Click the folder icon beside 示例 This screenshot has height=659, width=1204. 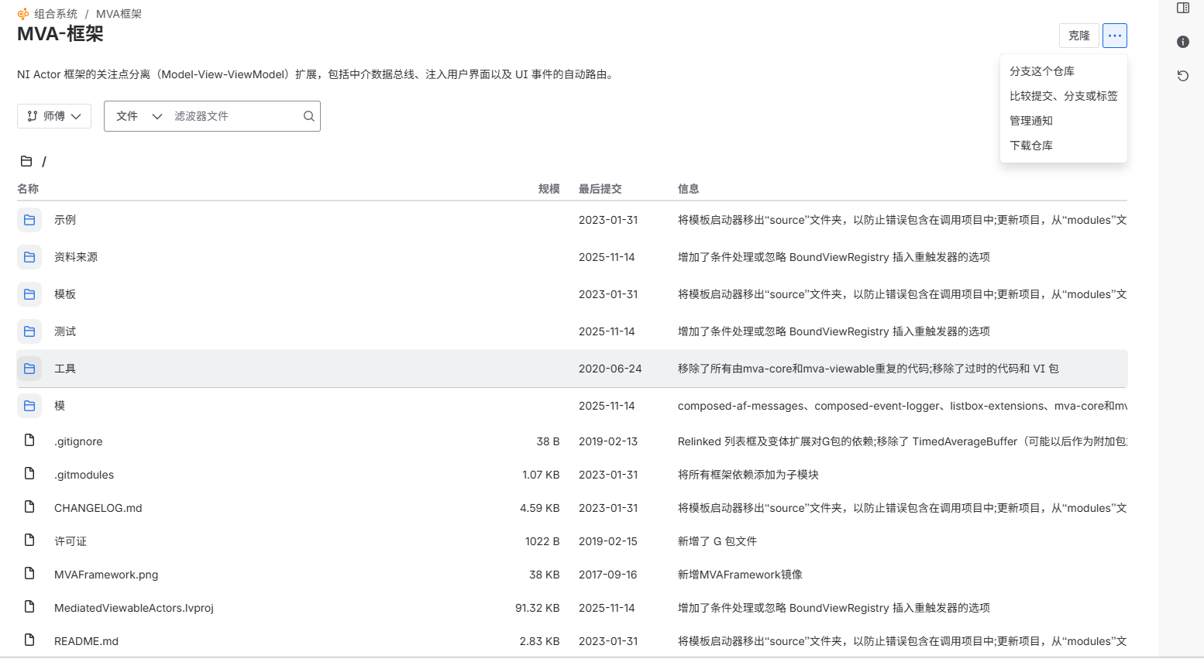(29, 220)
